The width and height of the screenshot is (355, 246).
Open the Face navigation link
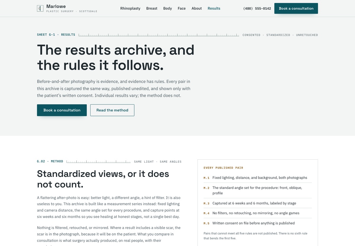pyautogui.click(x=182, y=8)
